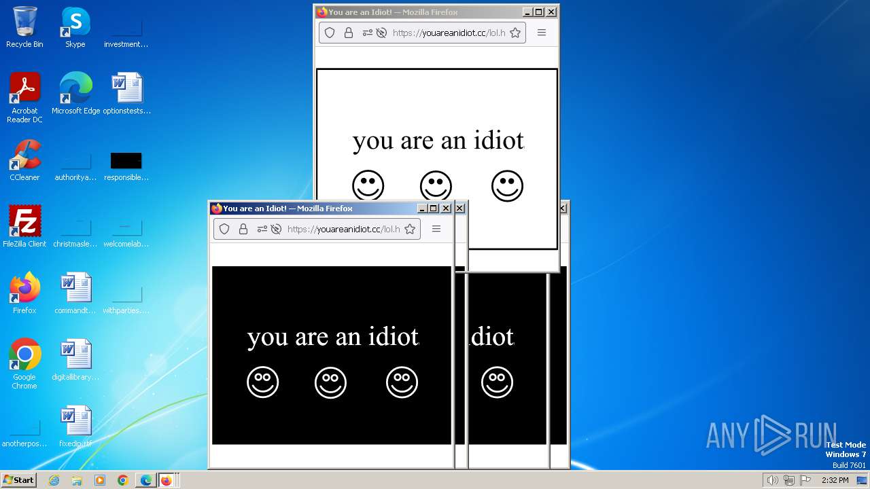Open fixedip.rtf document

(75, 427)
